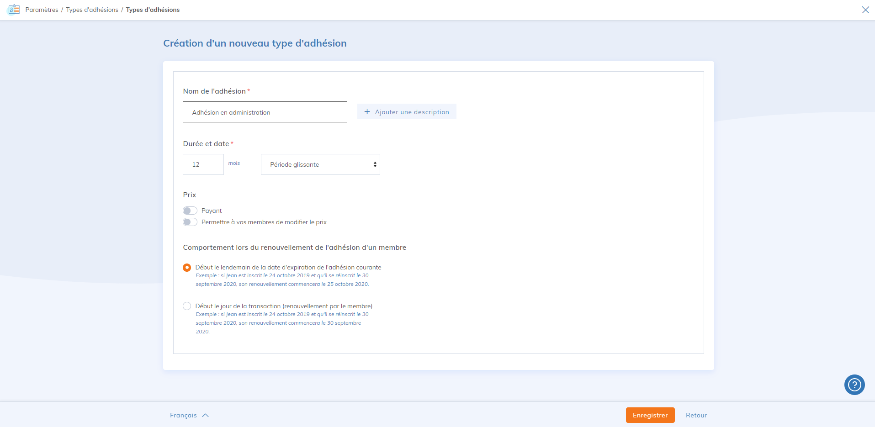875x427 pixels.
Task: Toggle letting members modify the price
Action: tap(190, 222)
